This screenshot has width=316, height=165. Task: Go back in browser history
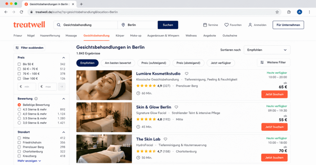click(6, 12)
